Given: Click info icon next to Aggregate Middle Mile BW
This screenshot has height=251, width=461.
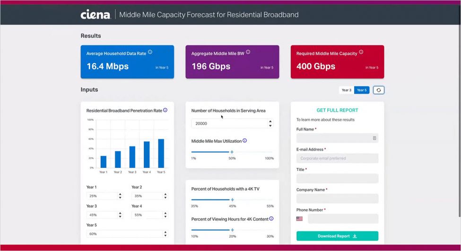Looking at the screenshot, I should (x=248, y=53).
